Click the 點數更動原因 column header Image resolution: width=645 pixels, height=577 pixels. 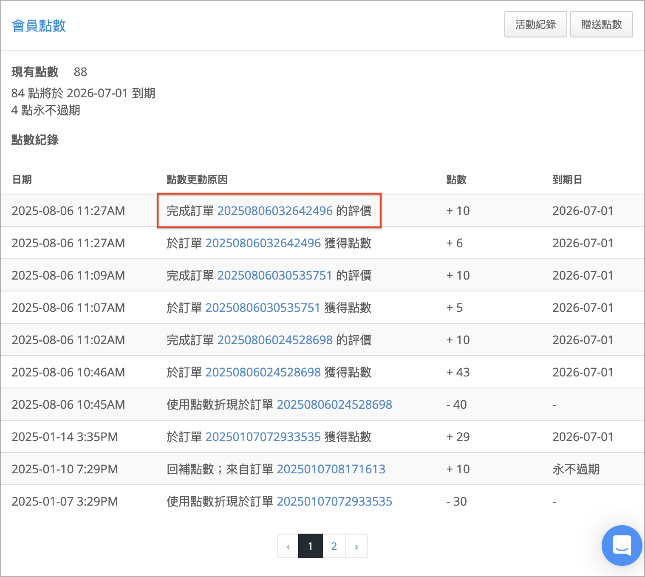(x=197, y=180)
